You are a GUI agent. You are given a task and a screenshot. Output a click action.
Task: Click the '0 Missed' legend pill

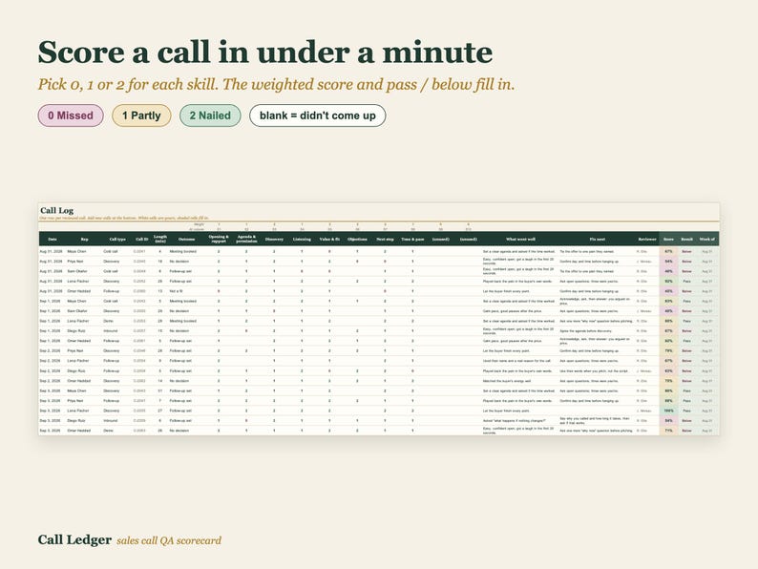point(71,116)
